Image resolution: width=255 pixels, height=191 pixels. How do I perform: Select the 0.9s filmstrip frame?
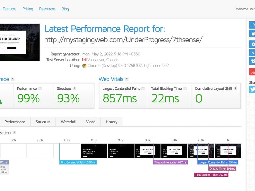tap(201, 151)
